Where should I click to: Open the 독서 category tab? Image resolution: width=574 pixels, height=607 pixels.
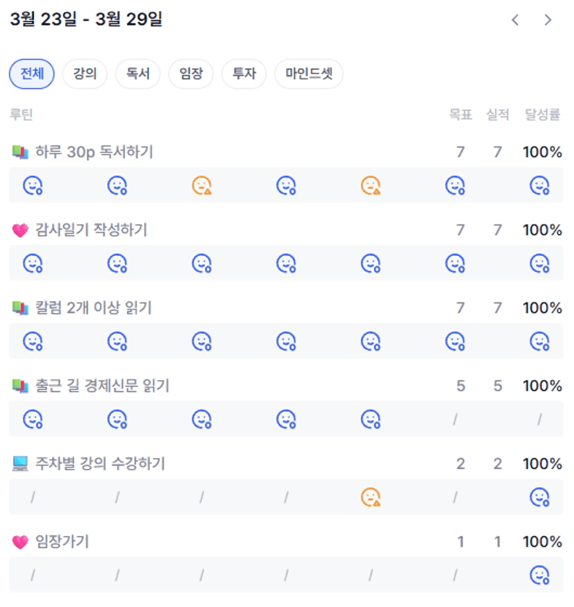[138, 74]
